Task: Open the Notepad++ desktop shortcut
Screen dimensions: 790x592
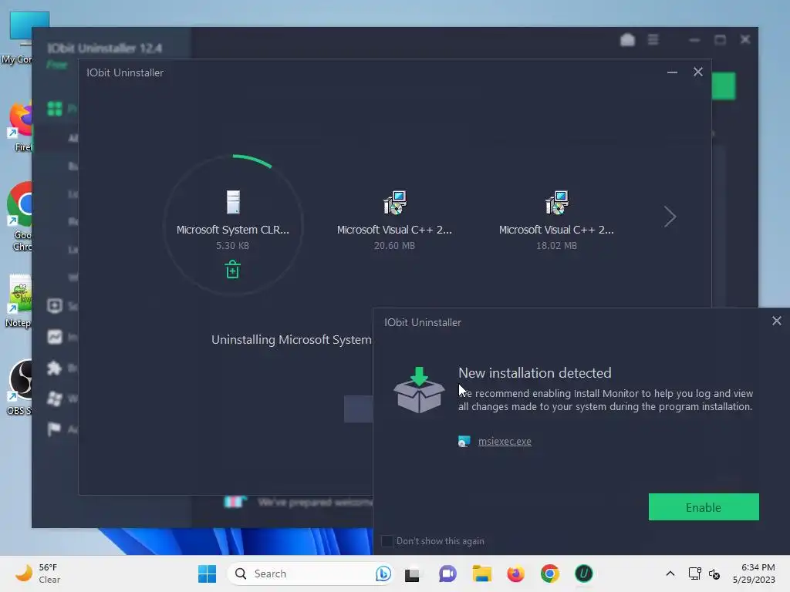Action: point(19,301)
